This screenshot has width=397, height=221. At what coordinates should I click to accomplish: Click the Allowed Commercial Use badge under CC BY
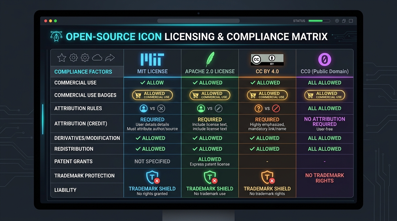[267, 95]
